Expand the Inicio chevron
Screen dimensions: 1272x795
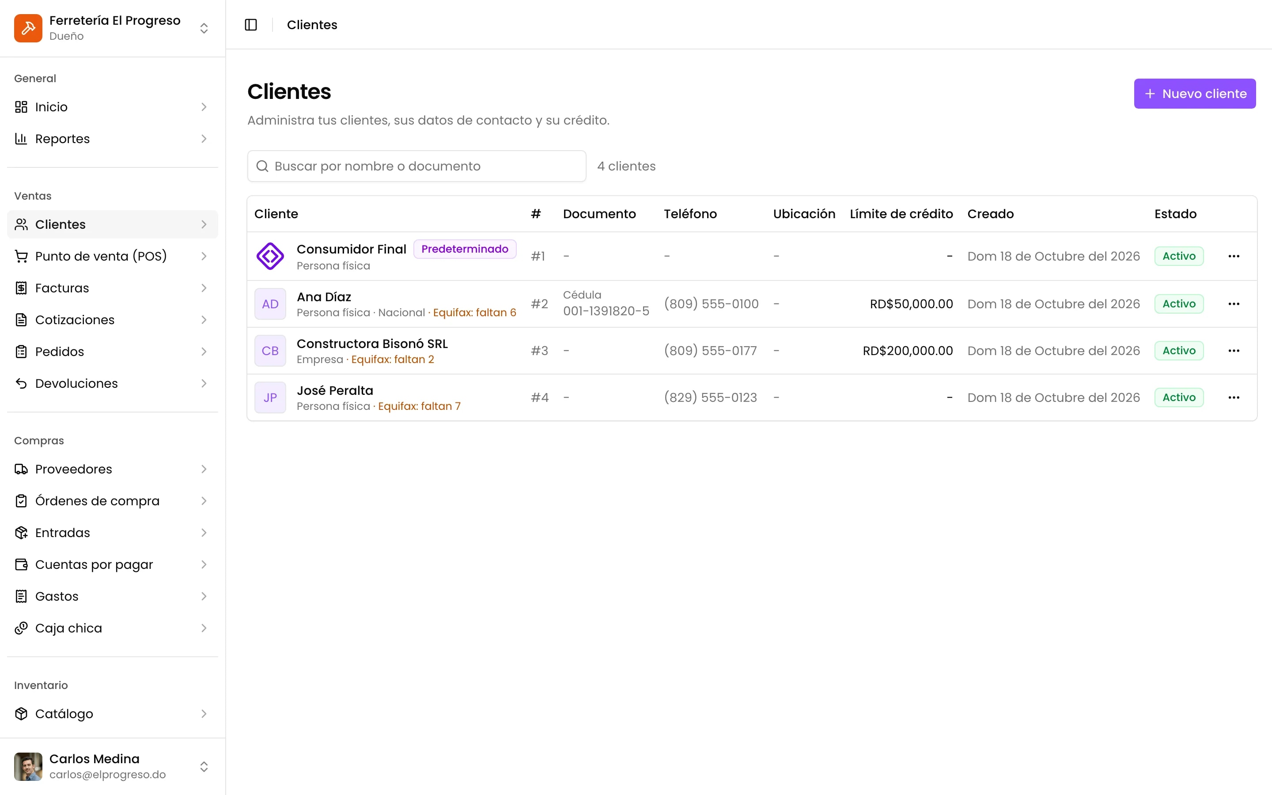[204, 107]
